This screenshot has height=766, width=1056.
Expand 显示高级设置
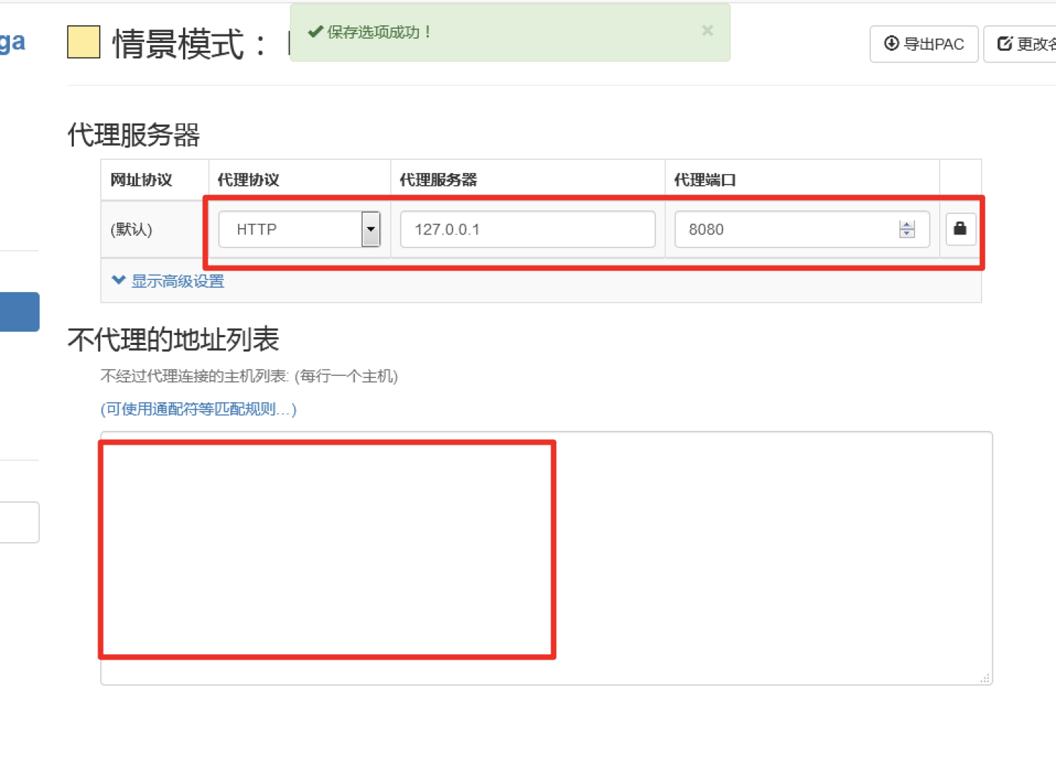[x=168, y=281]
